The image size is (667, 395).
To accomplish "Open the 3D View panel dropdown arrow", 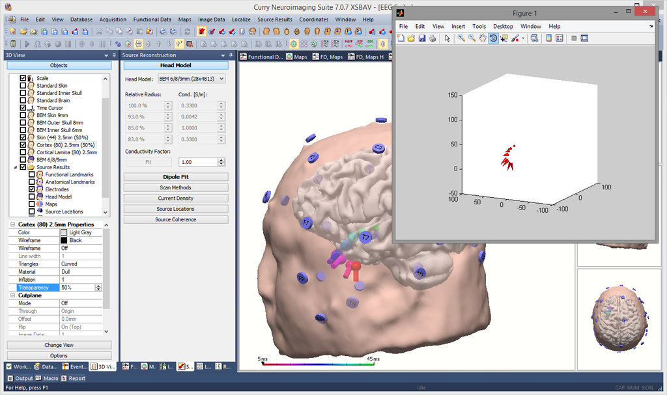I will (x=106, y=55).
